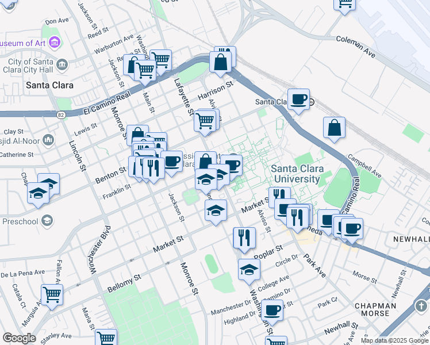Click the coffee marker west of The Alameda cluster
The width and height of the screenshot is (430, 345).
[x=285, y=209]
